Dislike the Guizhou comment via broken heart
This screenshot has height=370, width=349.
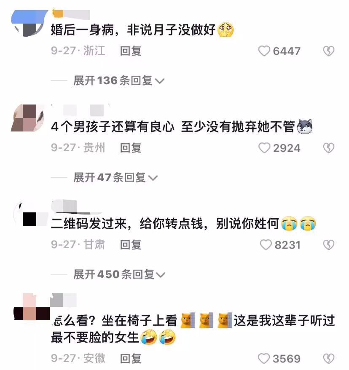[329, 148]
